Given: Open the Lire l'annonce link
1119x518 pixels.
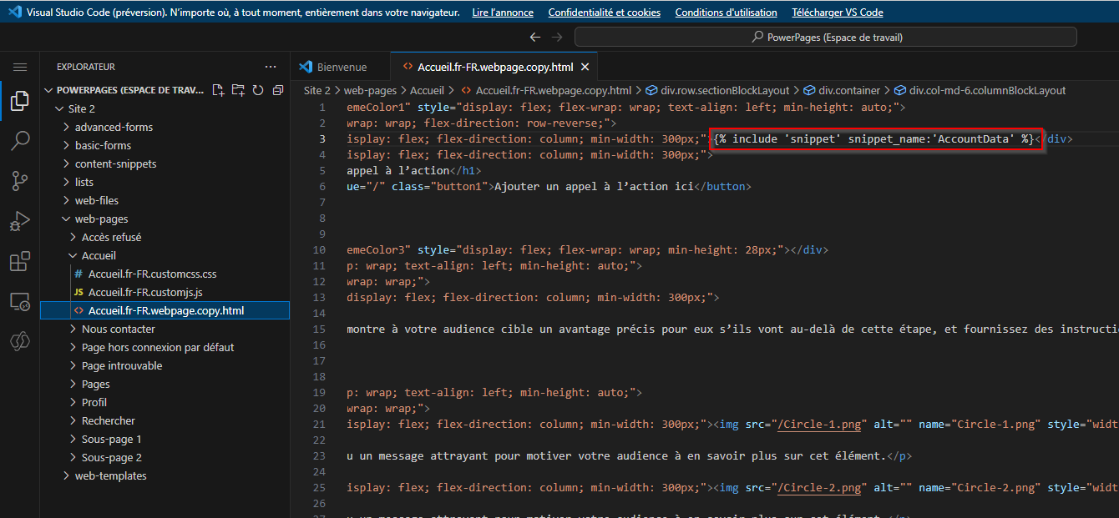Looking at the screenshot, I should (x=503, y=13).
